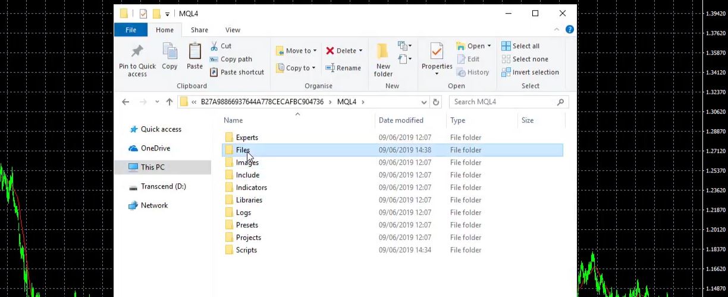Go up one folder level
728x297 pixels.
click(170, 102)
